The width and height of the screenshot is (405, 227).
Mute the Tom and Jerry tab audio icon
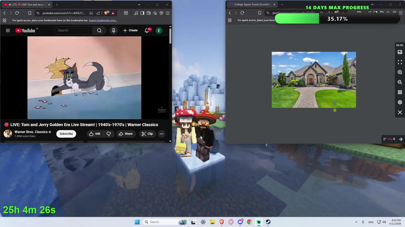point(10,4)
